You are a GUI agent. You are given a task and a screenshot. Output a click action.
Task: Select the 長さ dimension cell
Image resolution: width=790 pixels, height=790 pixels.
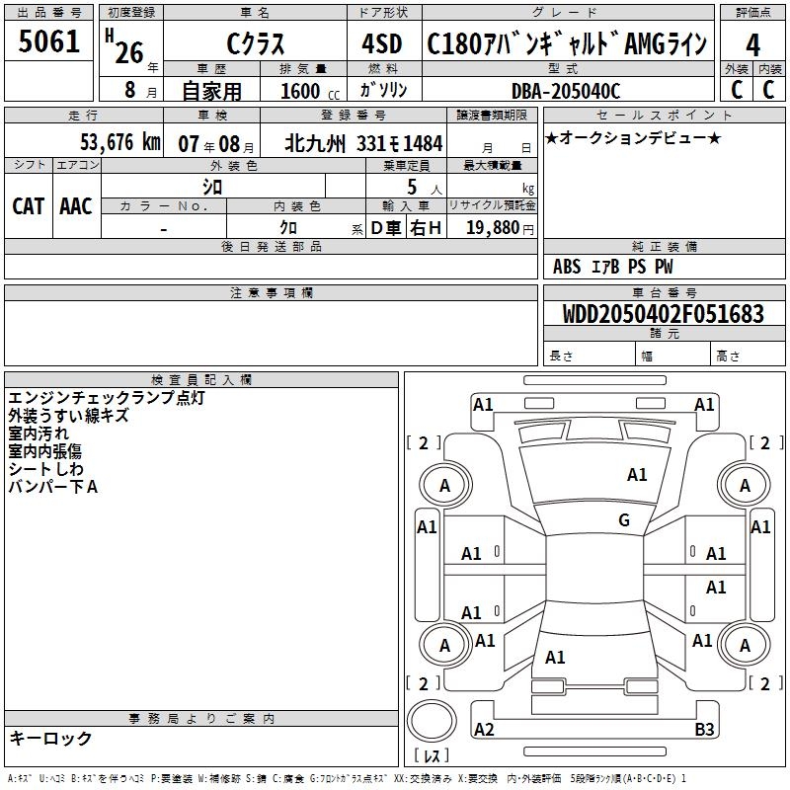coord(589,355)
